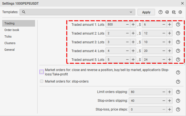Open the help icon beside Apply button
Image resolution: width=186 pixels, height=116 pixels.
tap(160, 12)
